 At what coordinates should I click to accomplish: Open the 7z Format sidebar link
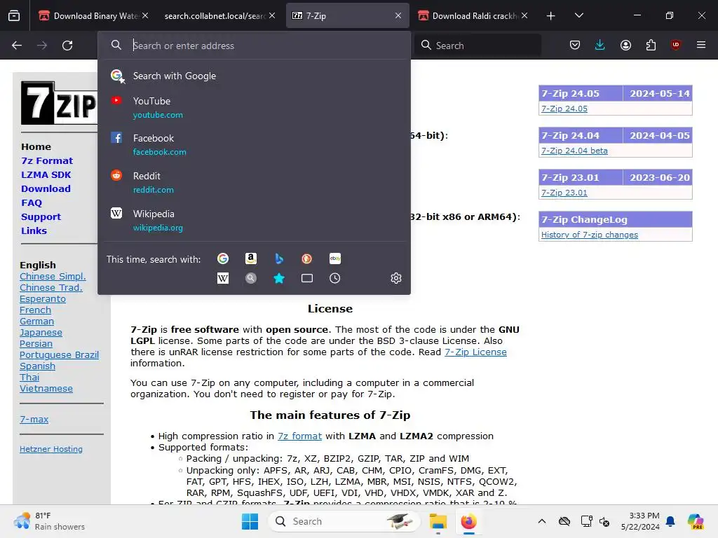(47, 161)
